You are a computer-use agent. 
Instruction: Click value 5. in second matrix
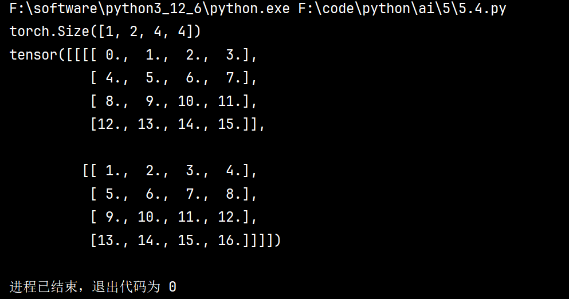pos(114,194)
